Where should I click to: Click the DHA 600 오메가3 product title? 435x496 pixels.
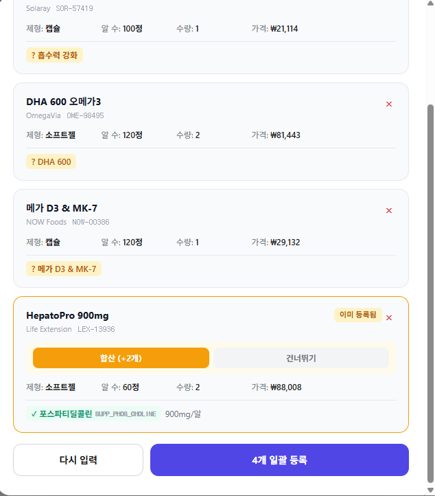[x=64, y=102]
